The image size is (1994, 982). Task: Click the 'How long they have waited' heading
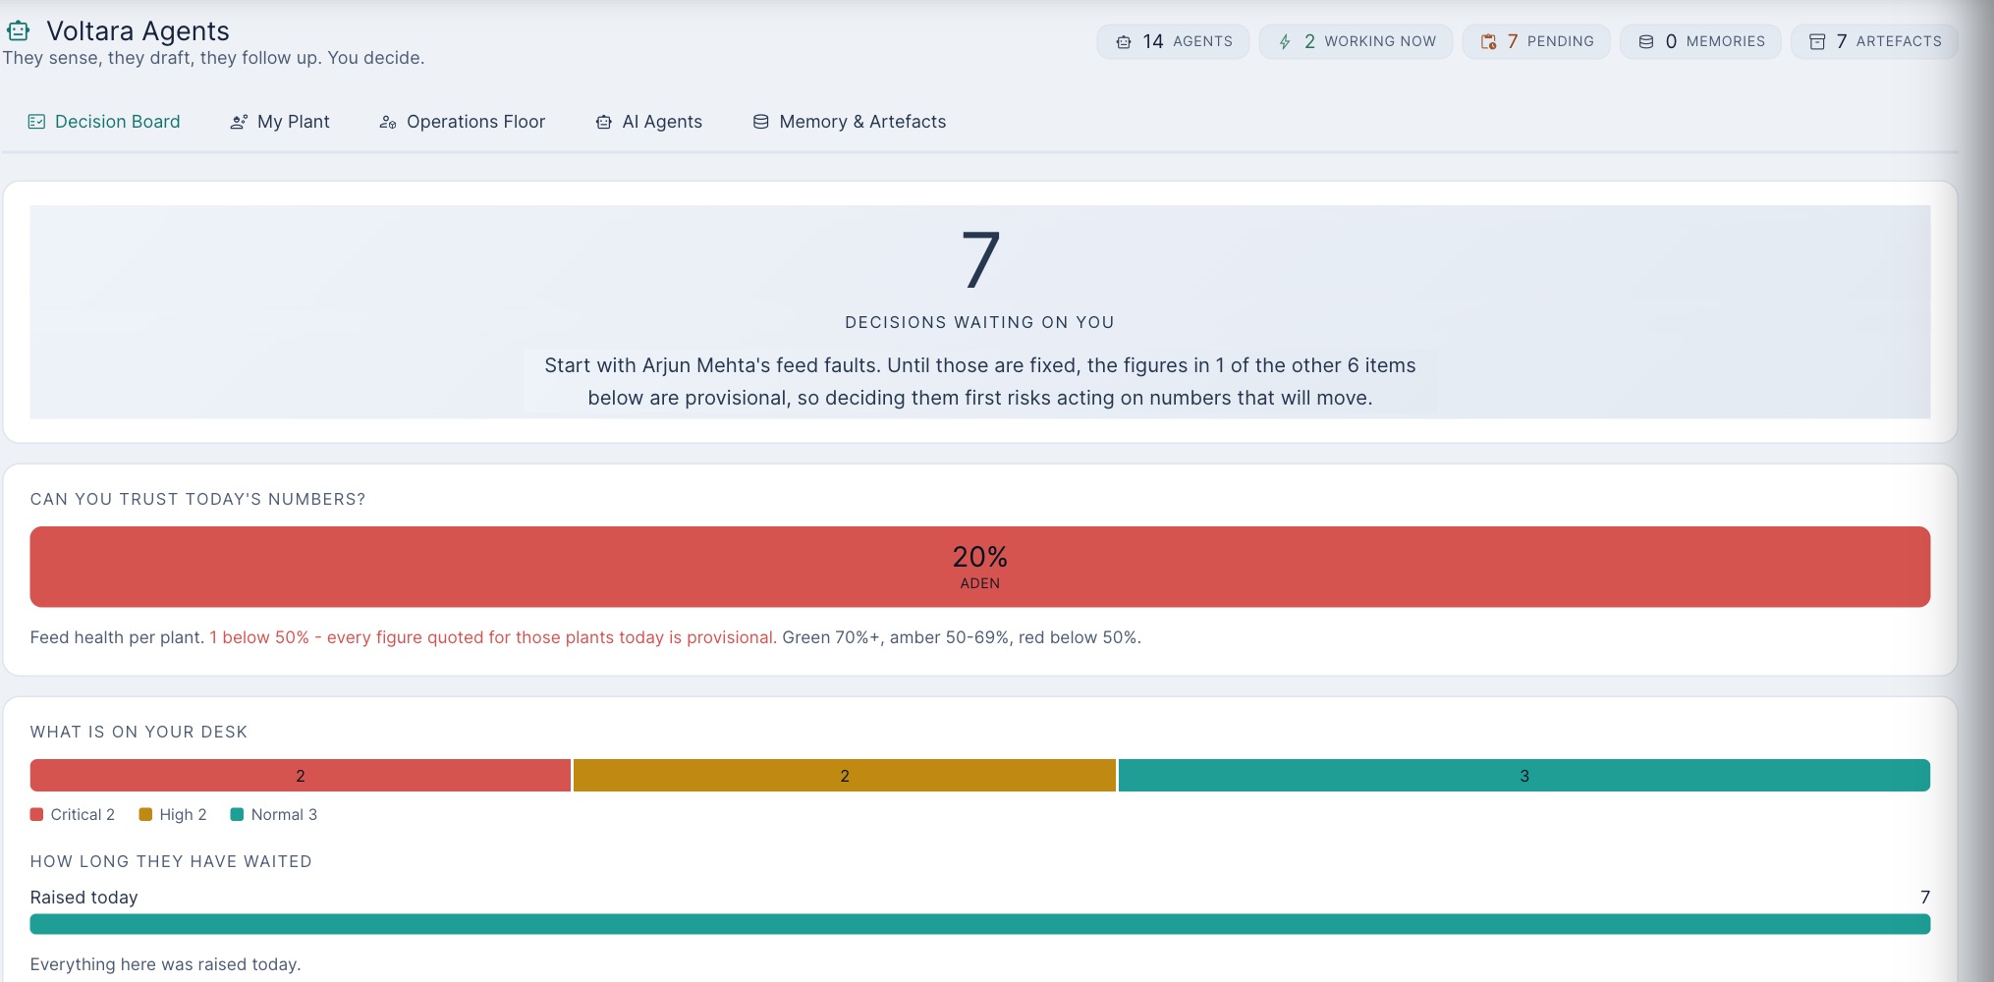click(172, 861)
